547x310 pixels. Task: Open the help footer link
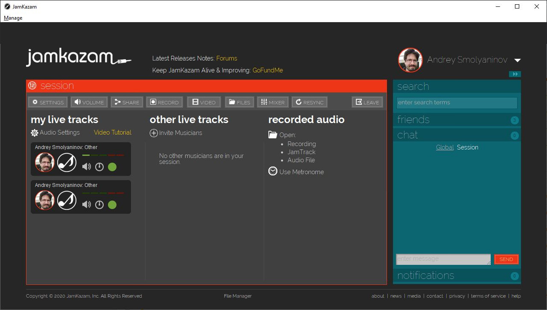point(516,296)
